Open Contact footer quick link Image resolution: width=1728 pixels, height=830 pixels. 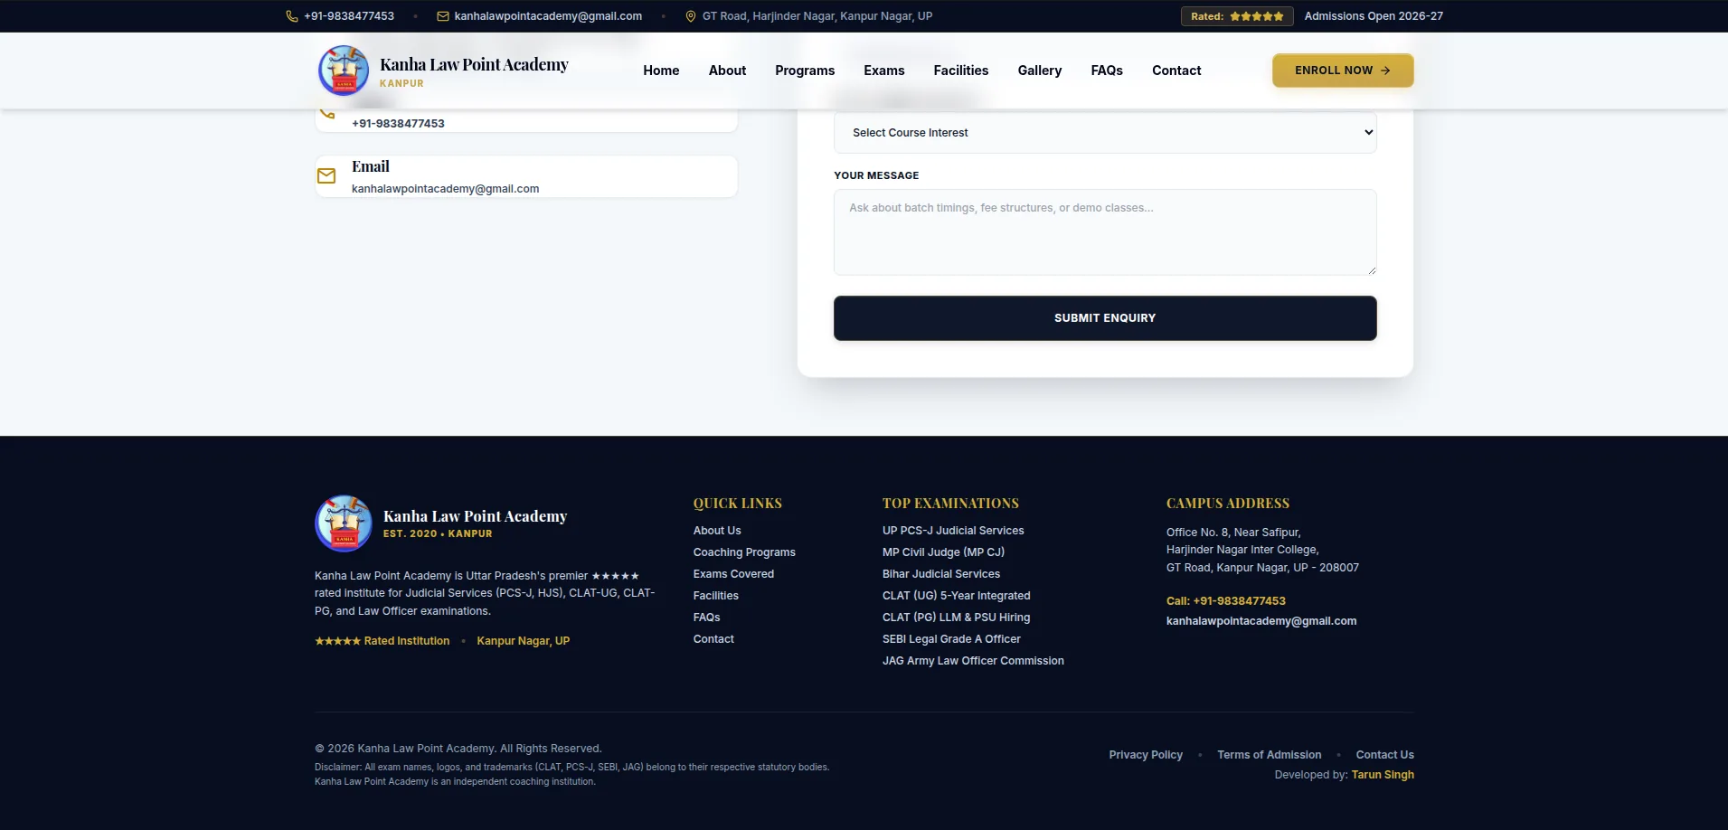pyautogui.click(x=713, y=639)
